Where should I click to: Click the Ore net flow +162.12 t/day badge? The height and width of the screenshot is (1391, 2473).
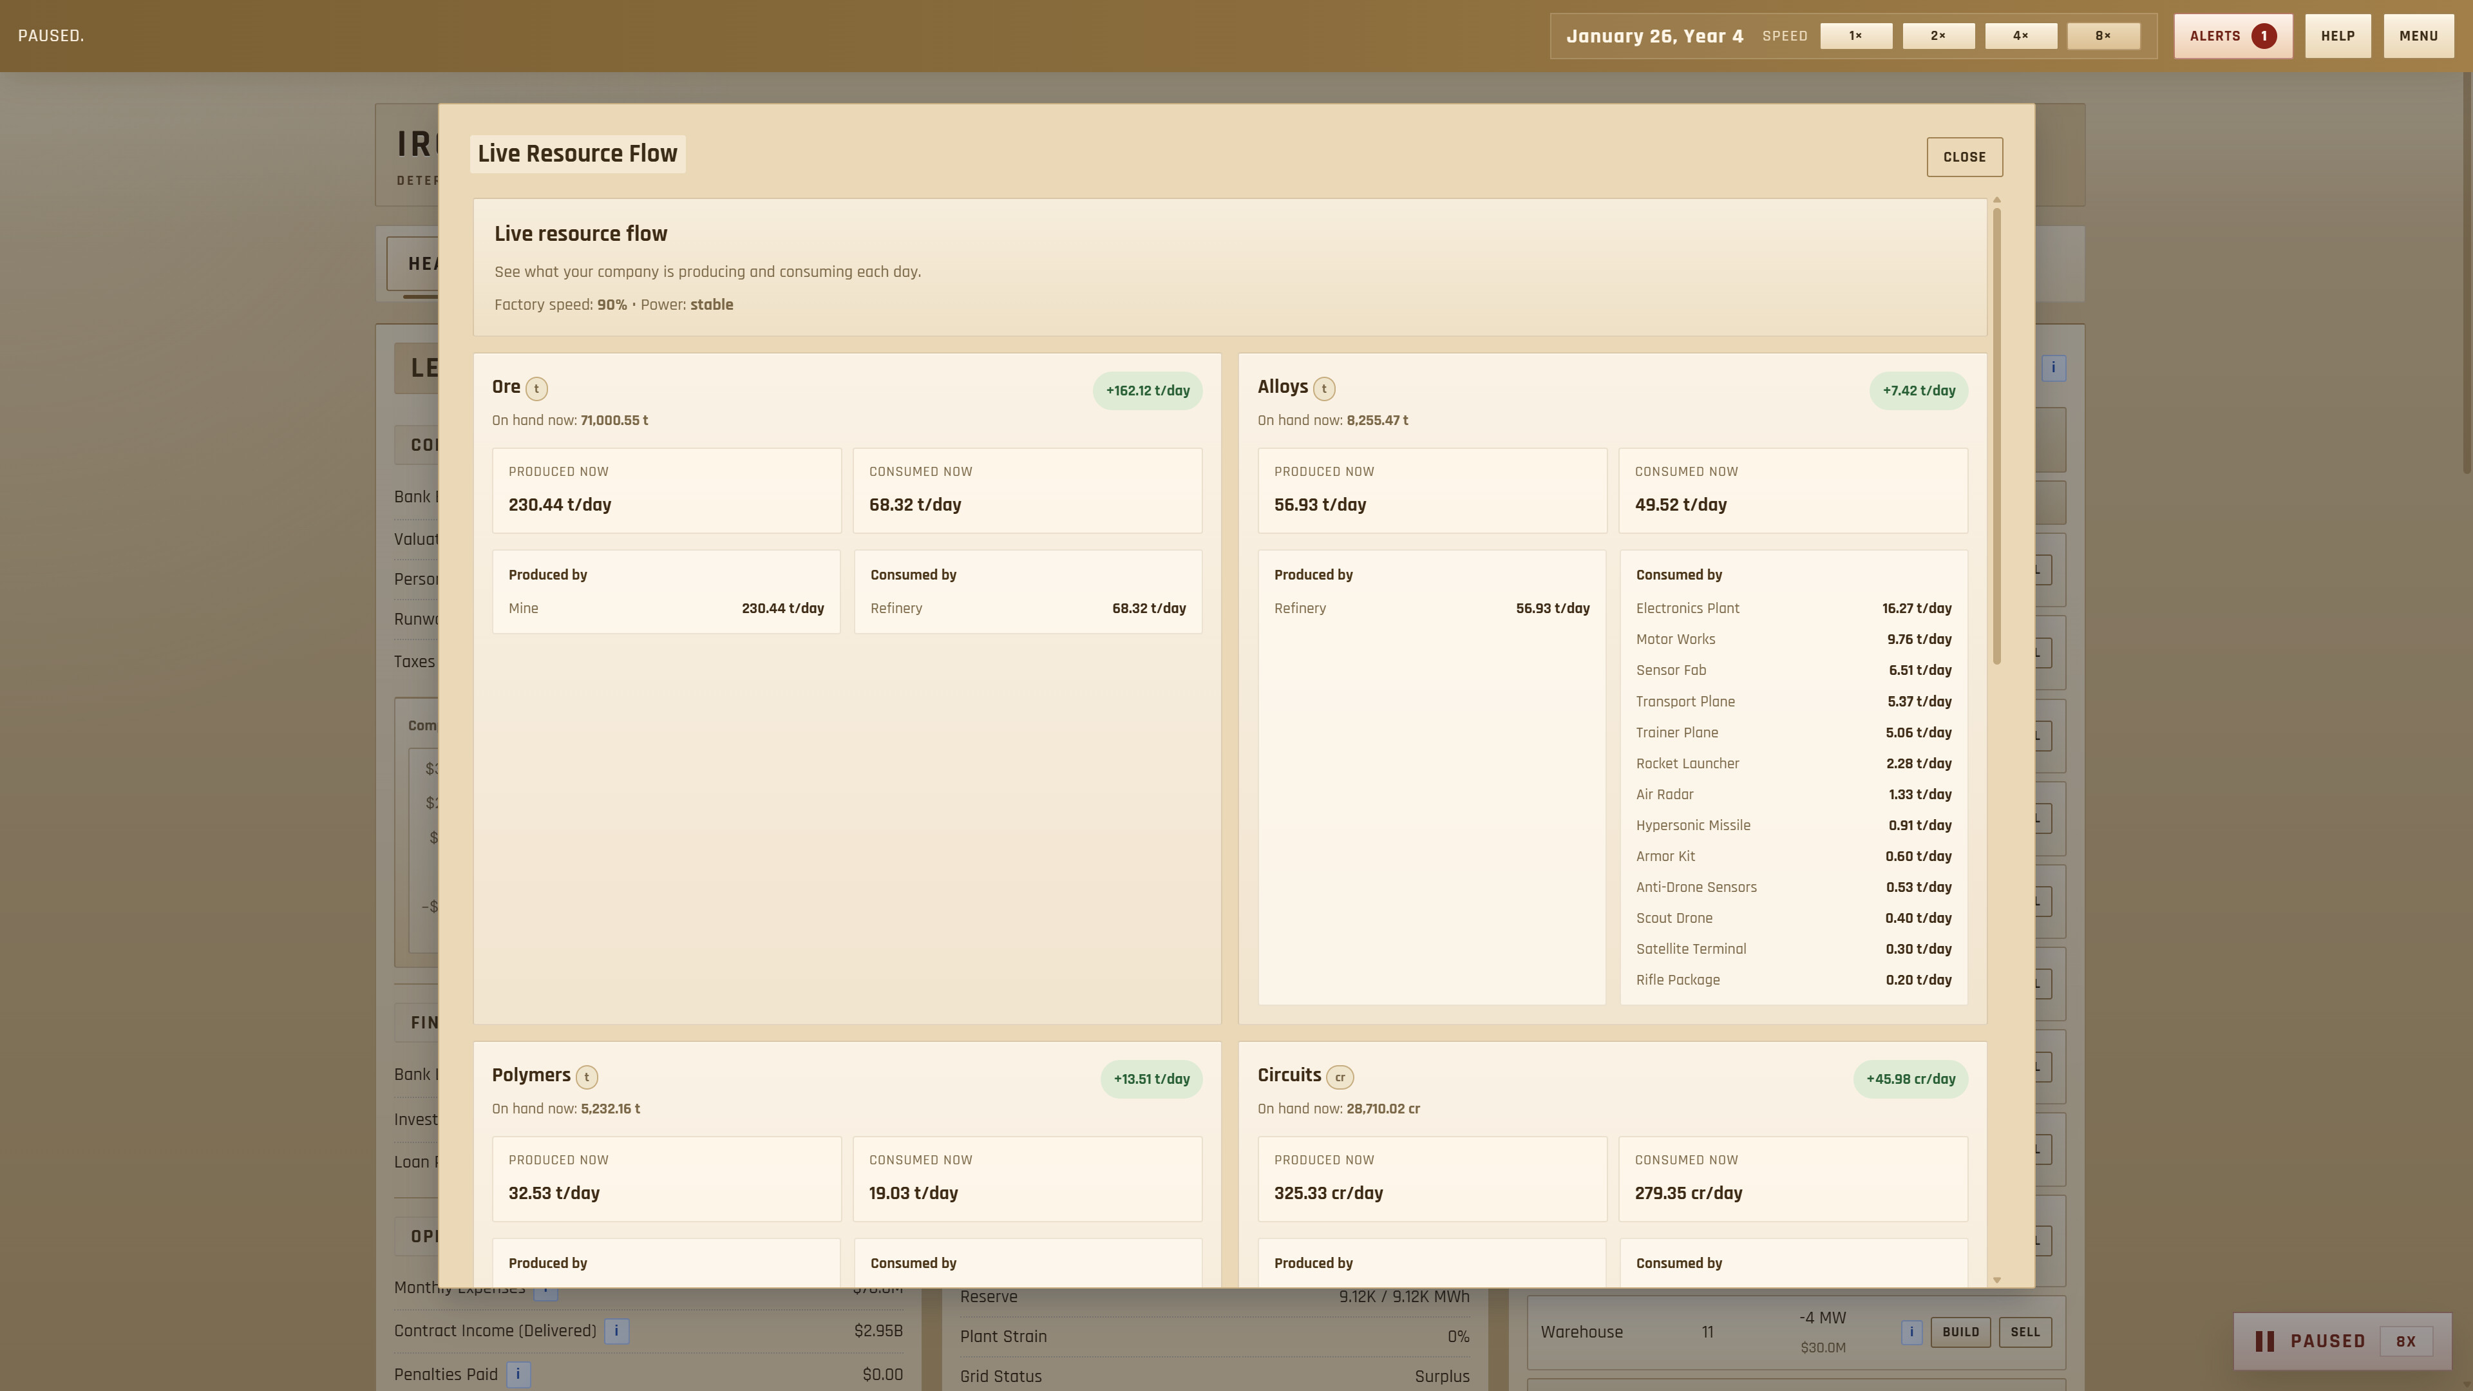point(1147,391)
